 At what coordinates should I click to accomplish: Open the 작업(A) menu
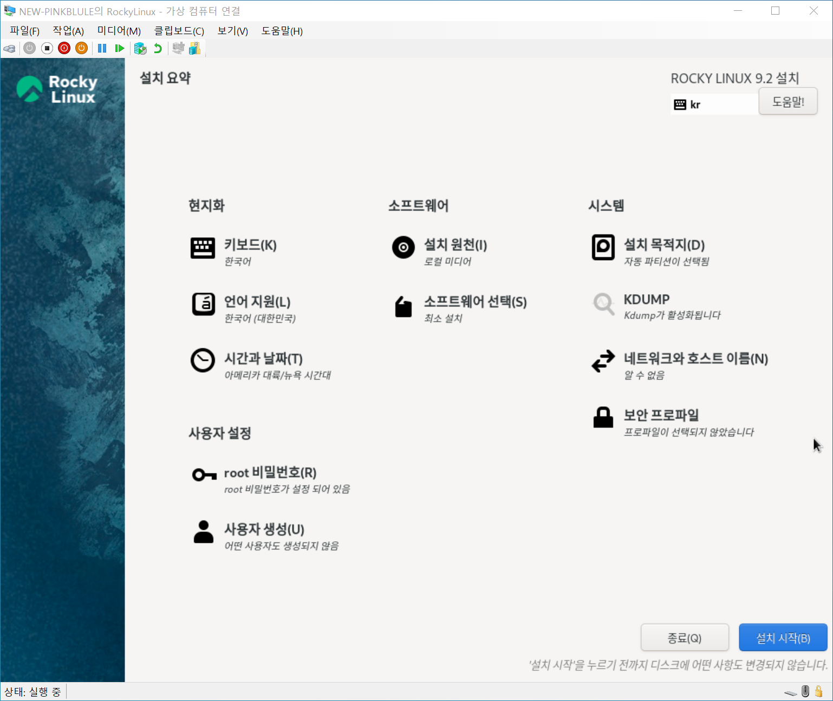[68, 31]
